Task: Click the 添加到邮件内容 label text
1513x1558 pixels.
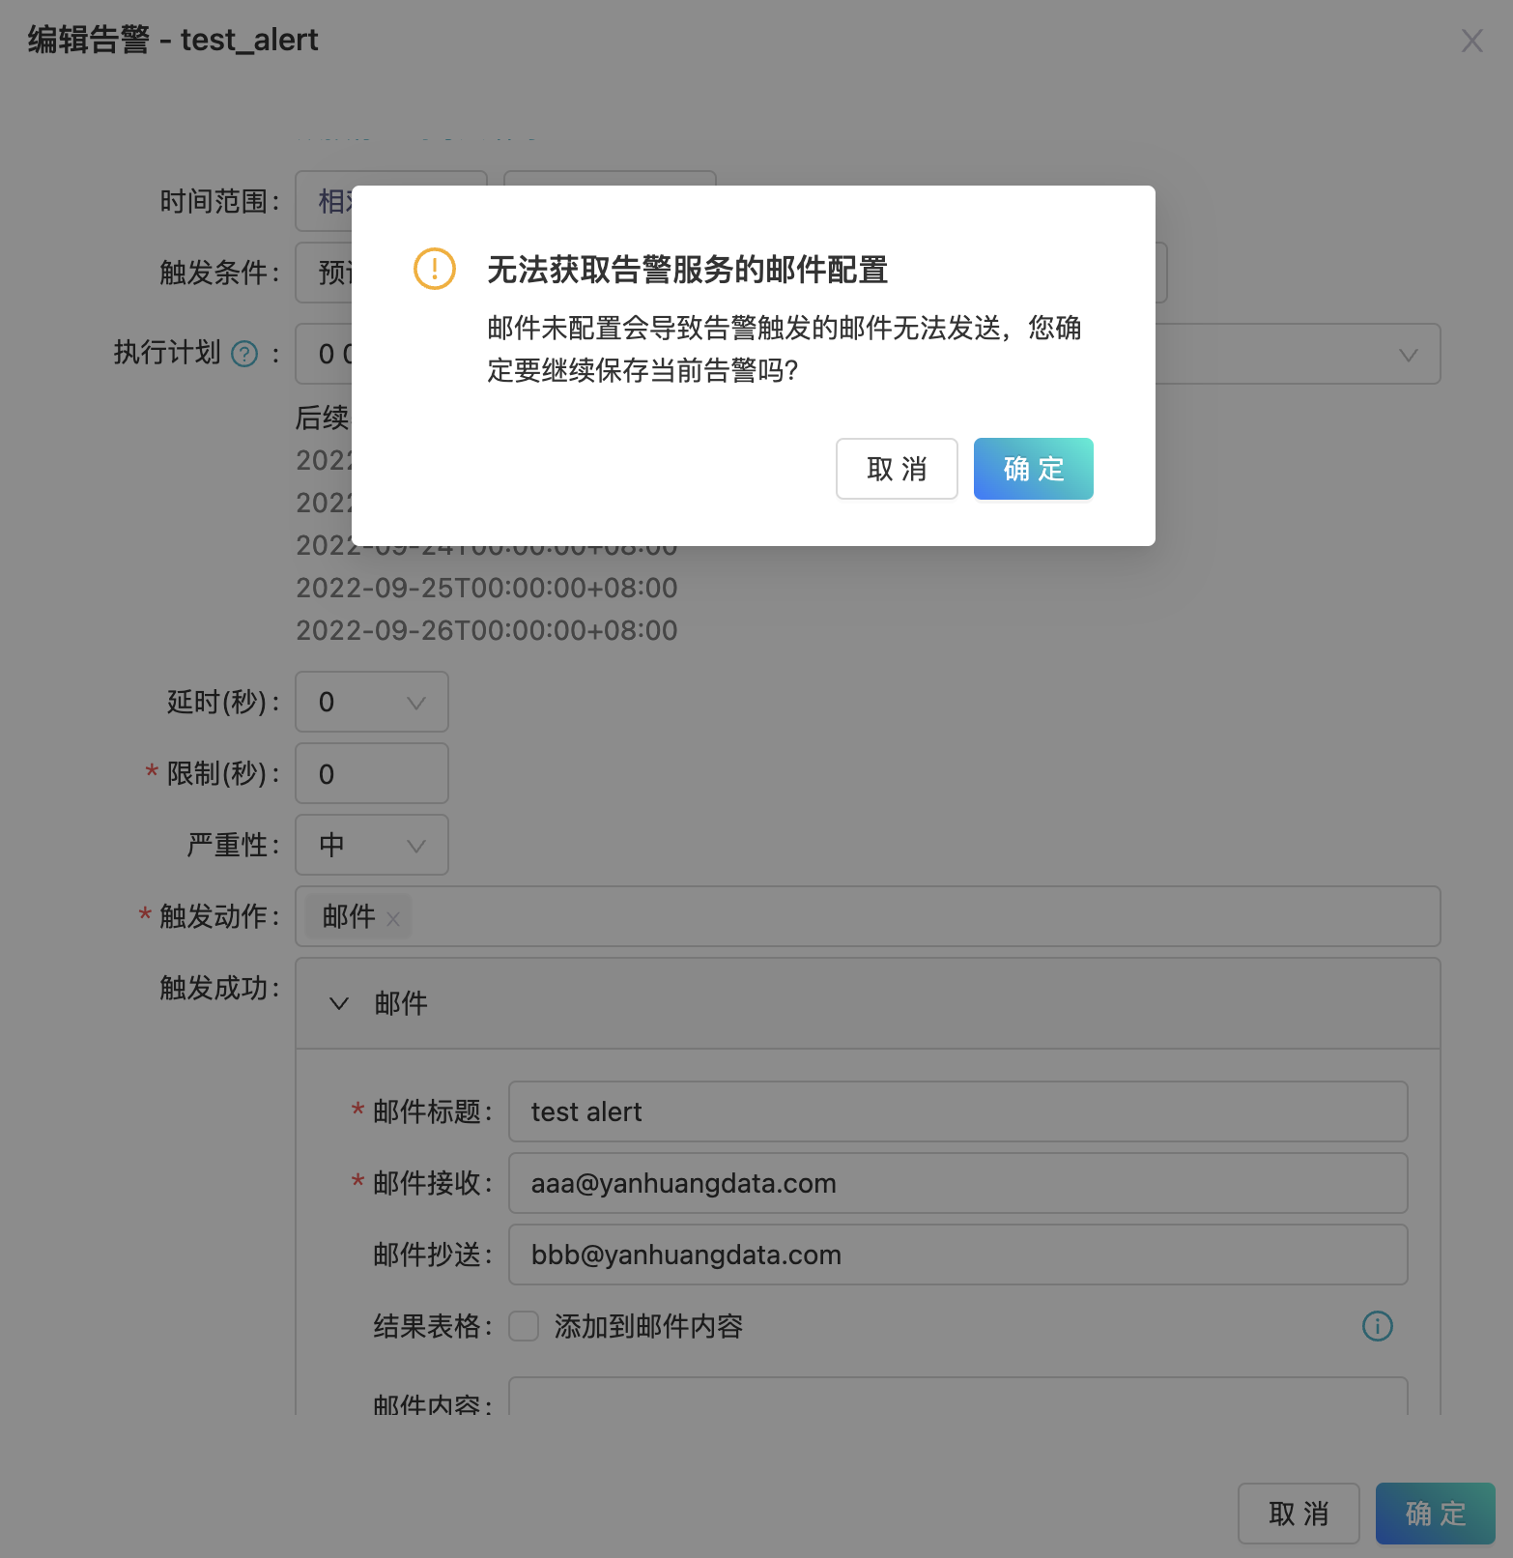Action: [x=648, y=1326]
